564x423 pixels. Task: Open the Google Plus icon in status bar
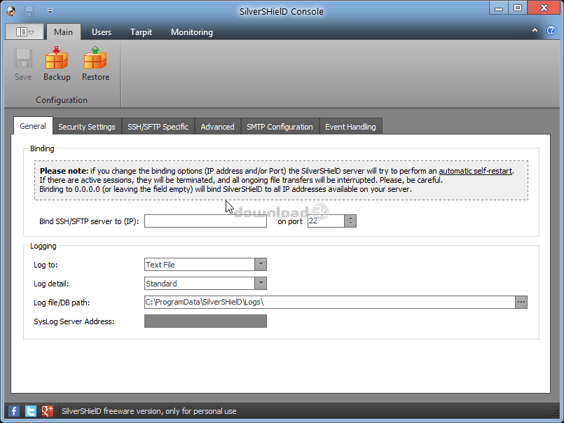point(48,411)
